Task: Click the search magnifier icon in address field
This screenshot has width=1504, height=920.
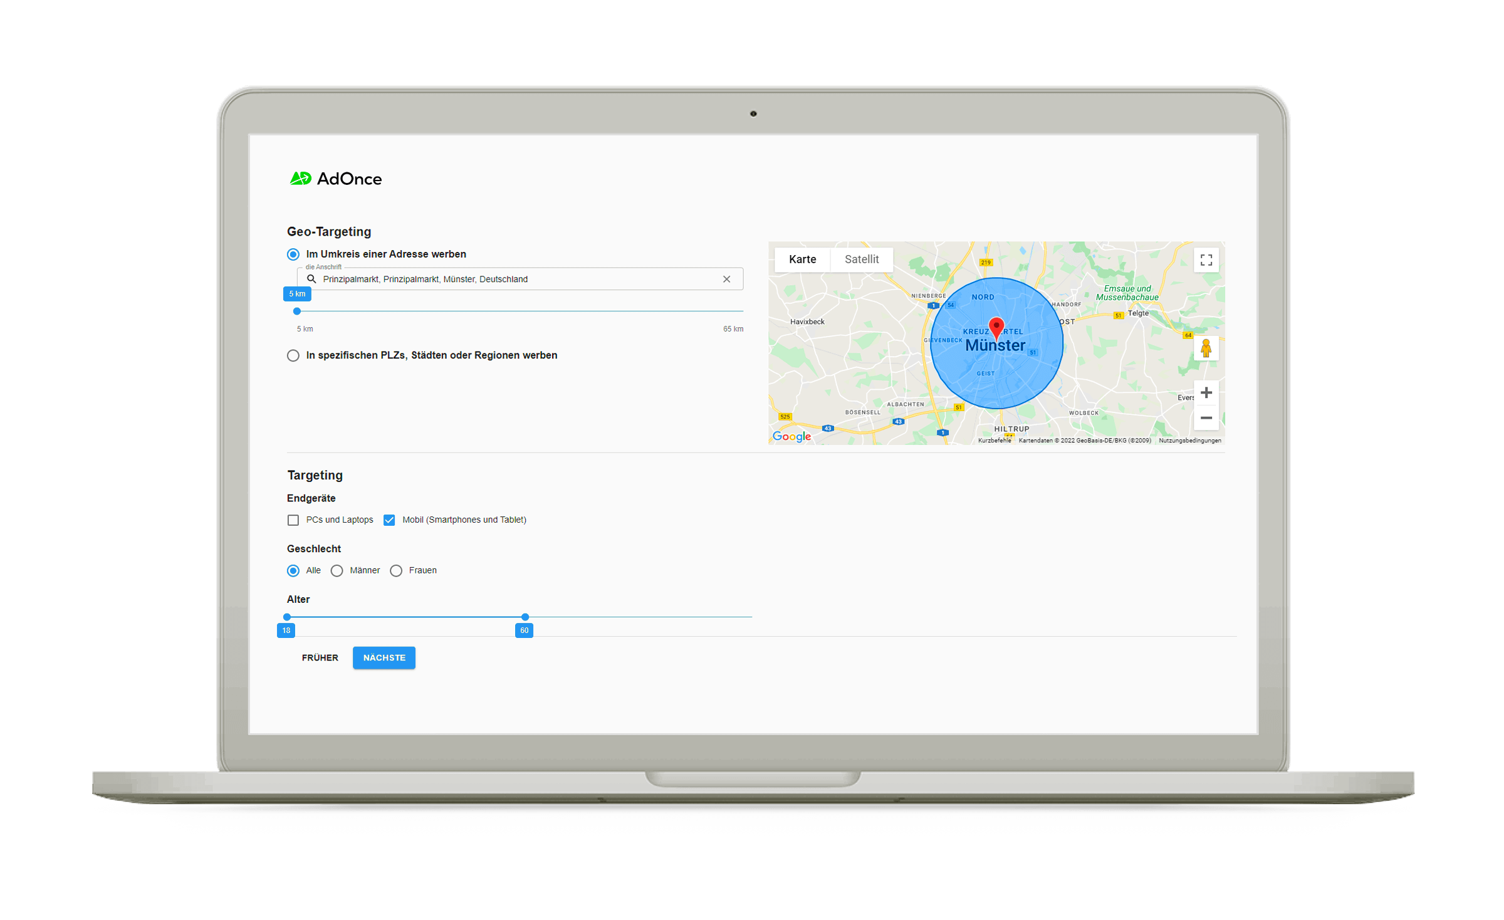Action: click(311, 279)
